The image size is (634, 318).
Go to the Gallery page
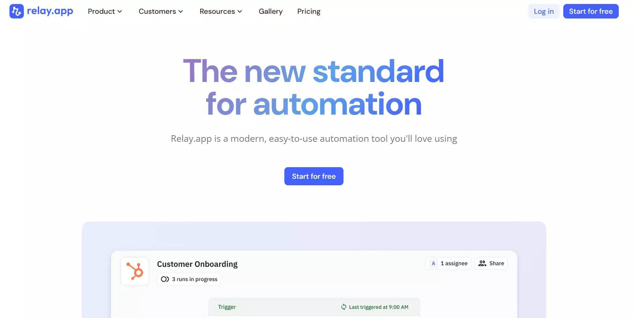point(271,11)
